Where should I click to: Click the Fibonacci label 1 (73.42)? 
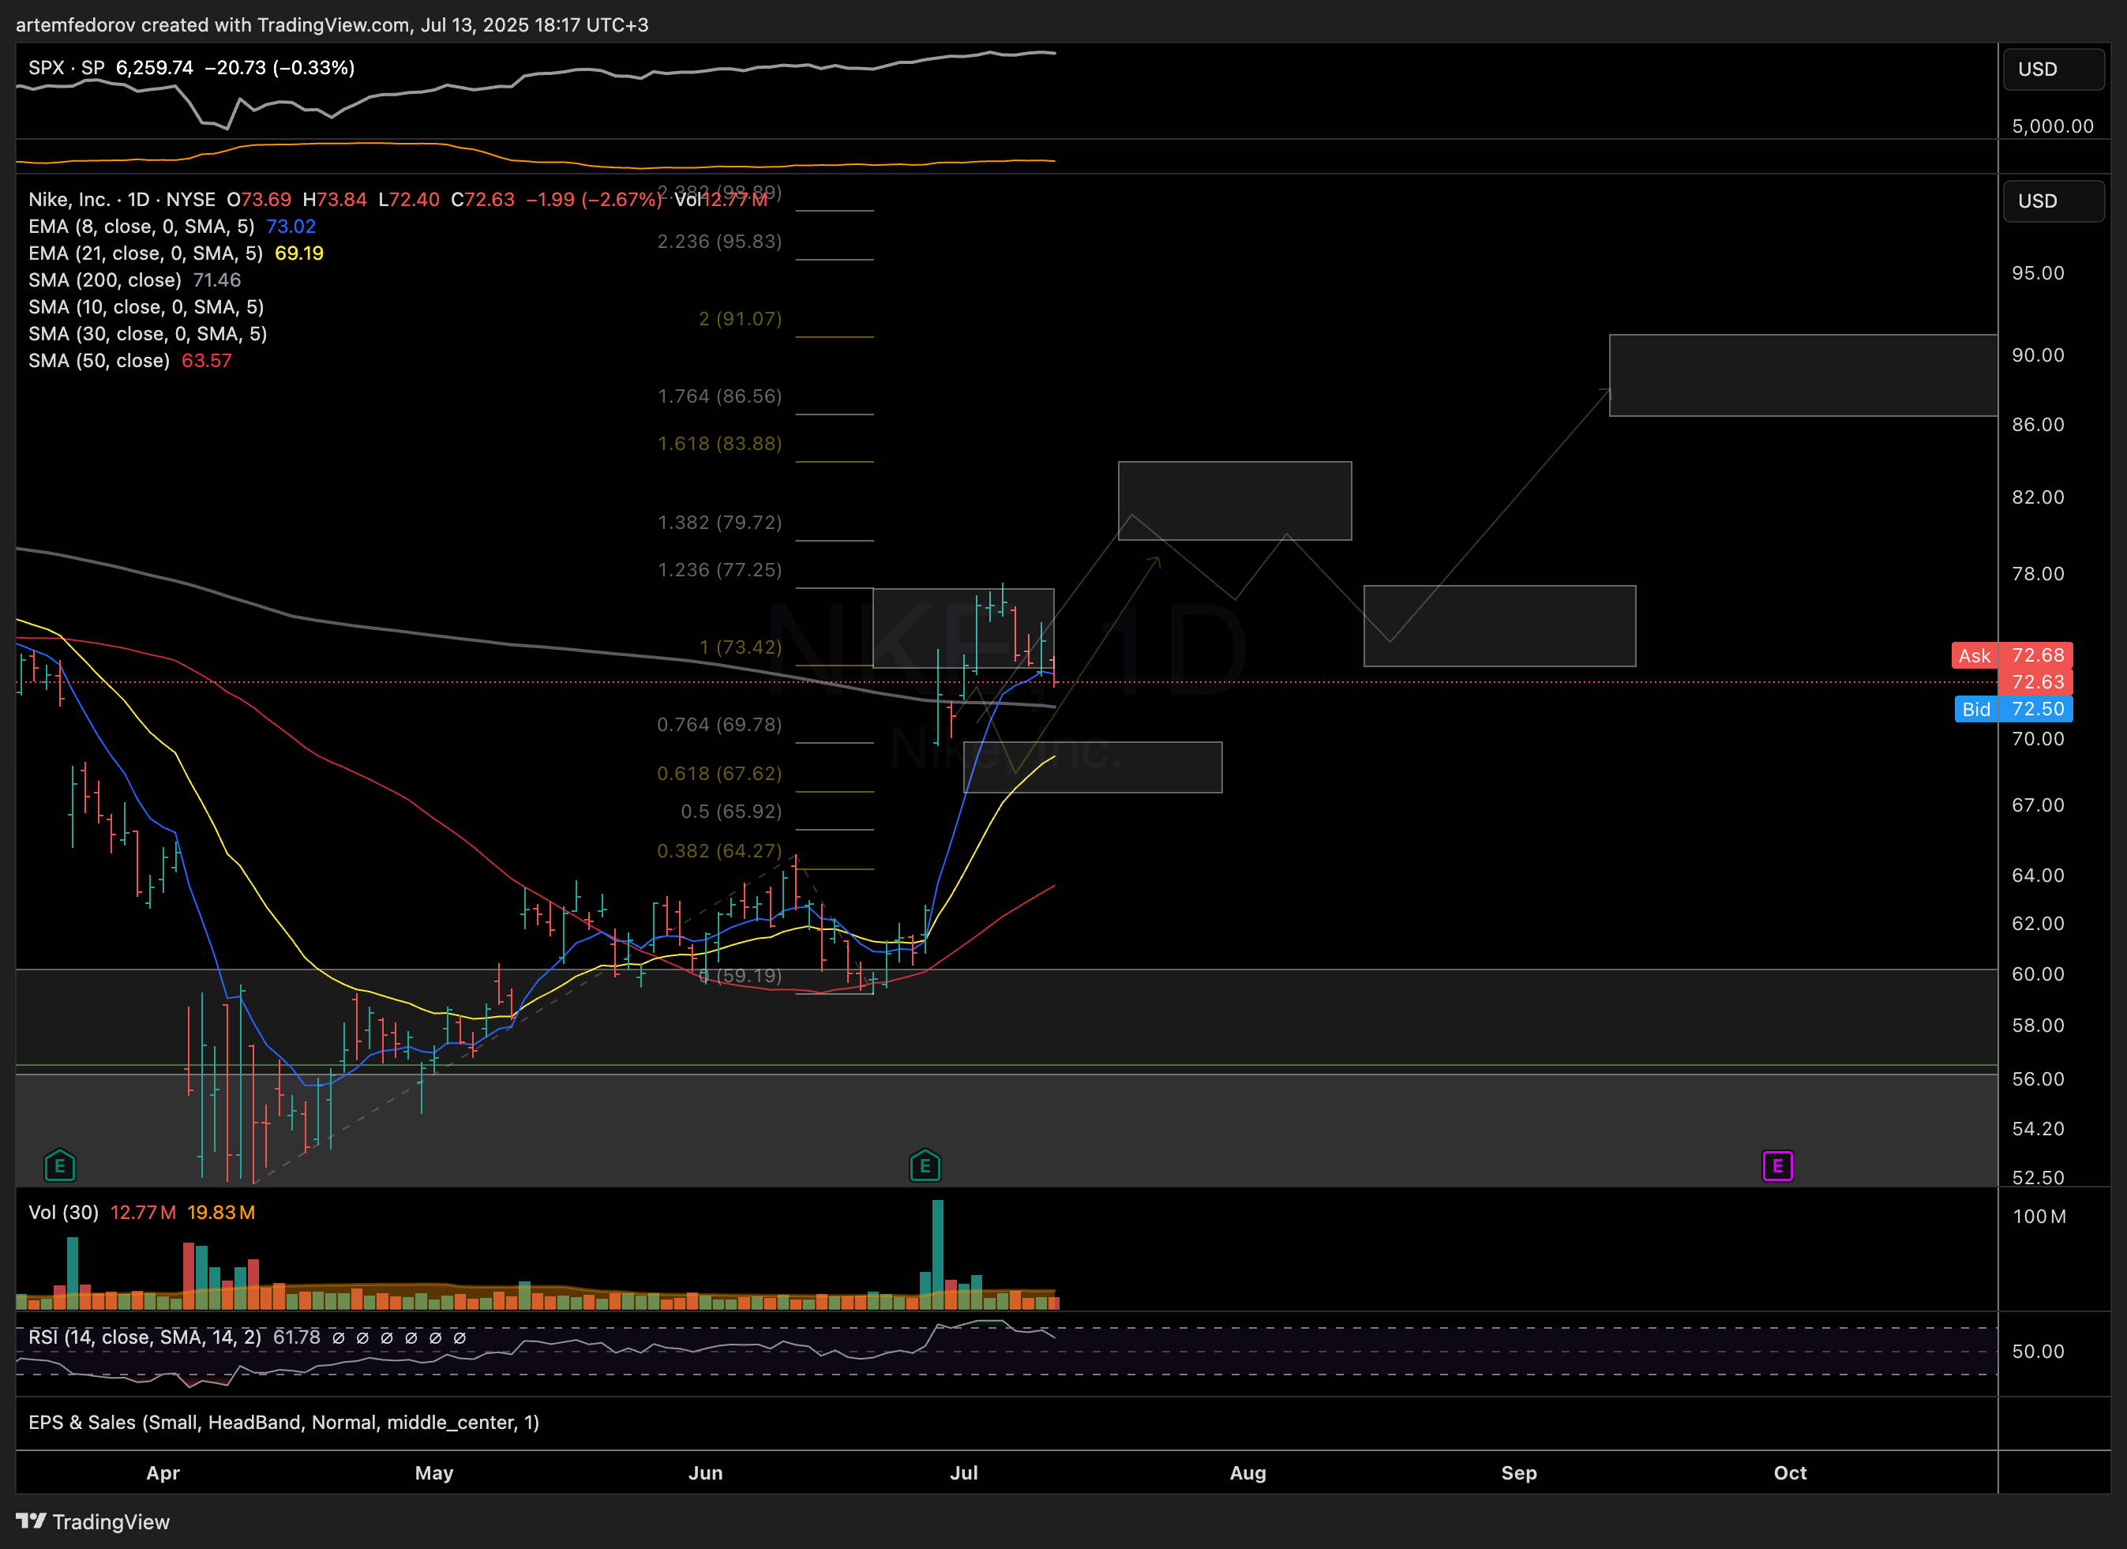pos(740,647)
